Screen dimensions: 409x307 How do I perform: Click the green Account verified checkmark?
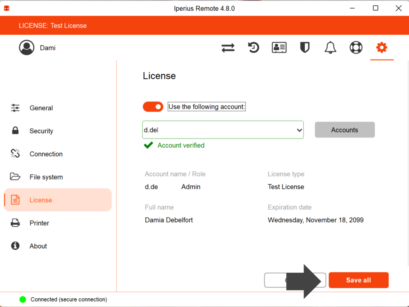pos(149,145)
